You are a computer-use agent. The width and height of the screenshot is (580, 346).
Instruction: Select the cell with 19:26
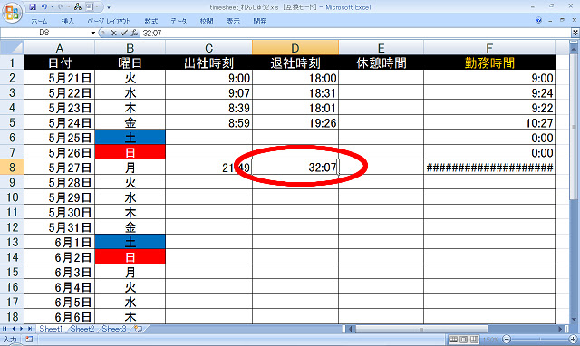(x=295, y=122)
